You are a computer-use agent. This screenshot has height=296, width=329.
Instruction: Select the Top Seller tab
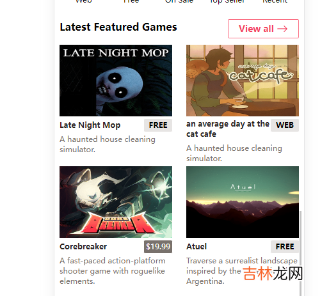(x=227, y=1)
